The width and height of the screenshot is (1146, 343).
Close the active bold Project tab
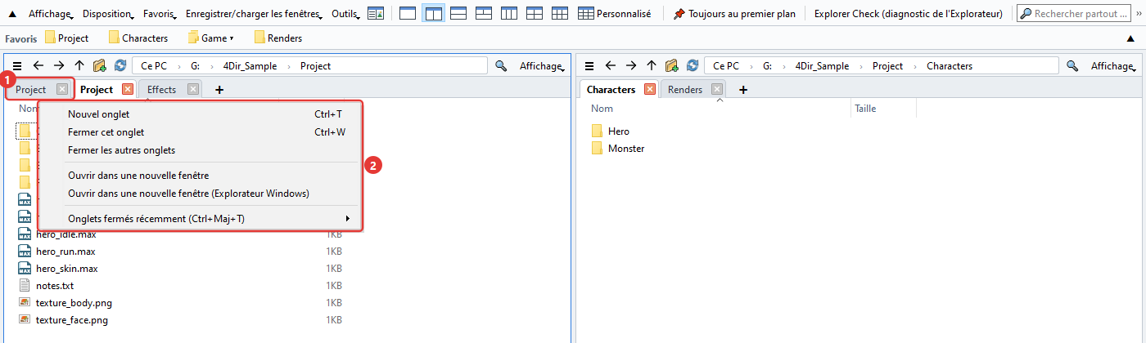(x=127, y=89)
